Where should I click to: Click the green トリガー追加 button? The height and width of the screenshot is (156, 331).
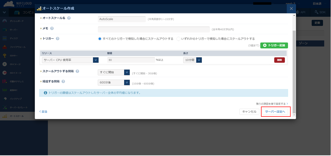click(x=274, y=45)
